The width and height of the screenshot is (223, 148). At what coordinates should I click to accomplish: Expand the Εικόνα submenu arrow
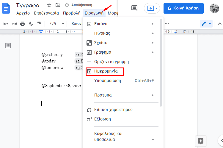coord(153,24)
